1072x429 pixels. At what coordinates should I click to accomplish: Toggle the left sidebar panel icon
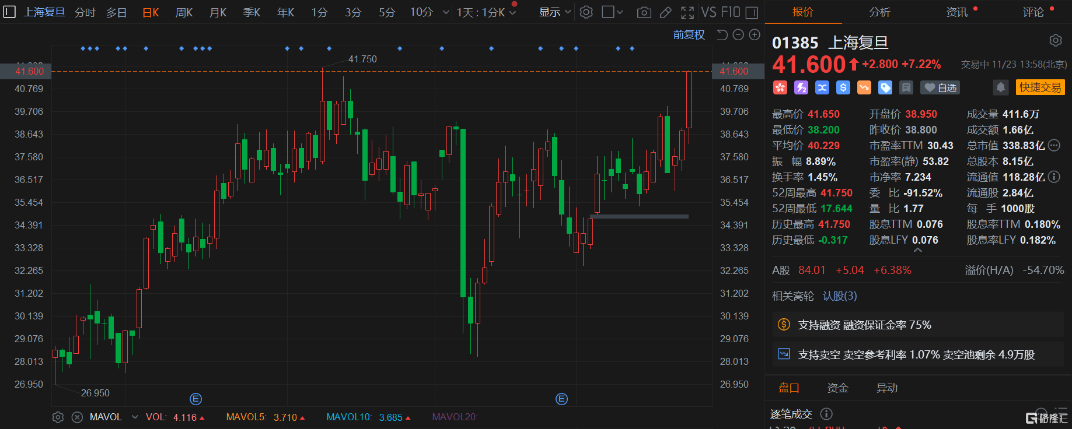(9, 12)
